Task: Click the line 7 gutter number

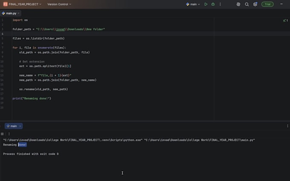Action: click(x=2, y=48)
